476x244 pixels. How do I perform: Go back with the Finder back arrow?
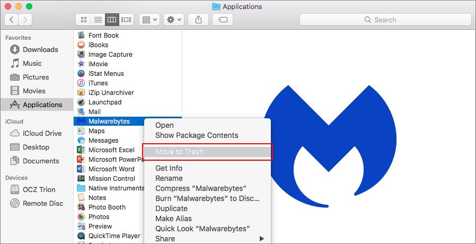click(12, 20)
